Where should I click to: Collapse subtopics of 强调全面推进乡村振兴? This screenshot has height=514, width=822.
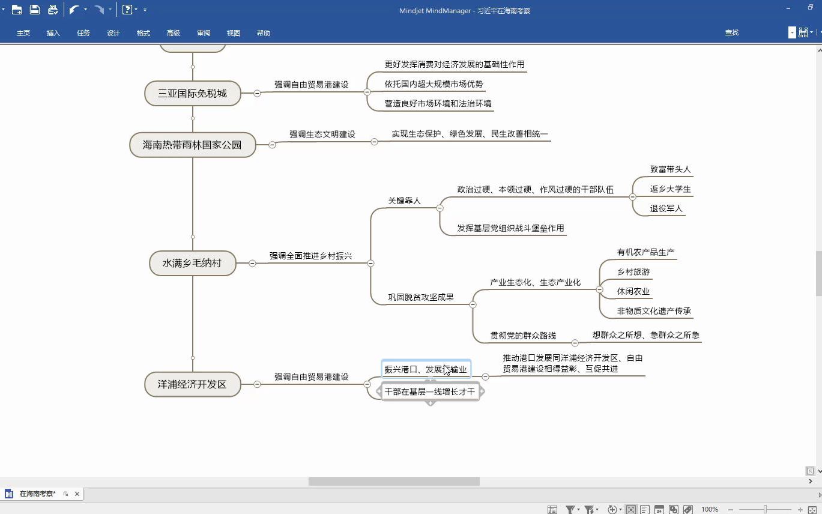point(370,264)
